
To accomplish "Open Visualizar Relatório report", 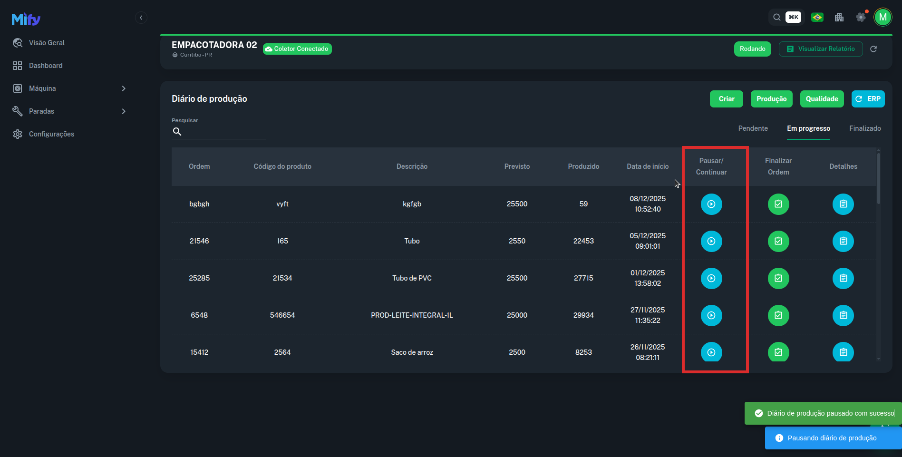I will pos(820,49).
